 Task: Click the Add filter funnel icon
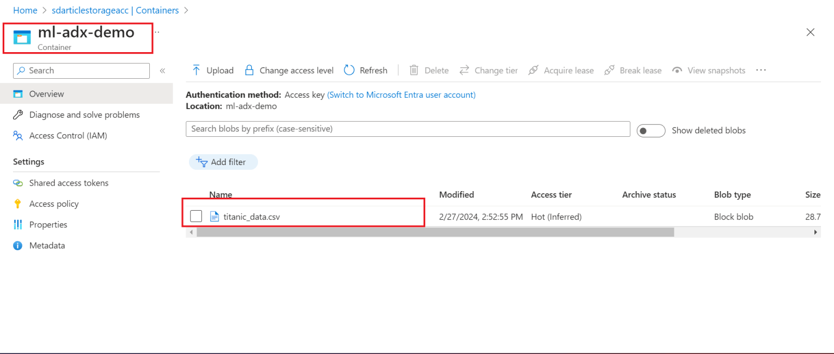202,162
